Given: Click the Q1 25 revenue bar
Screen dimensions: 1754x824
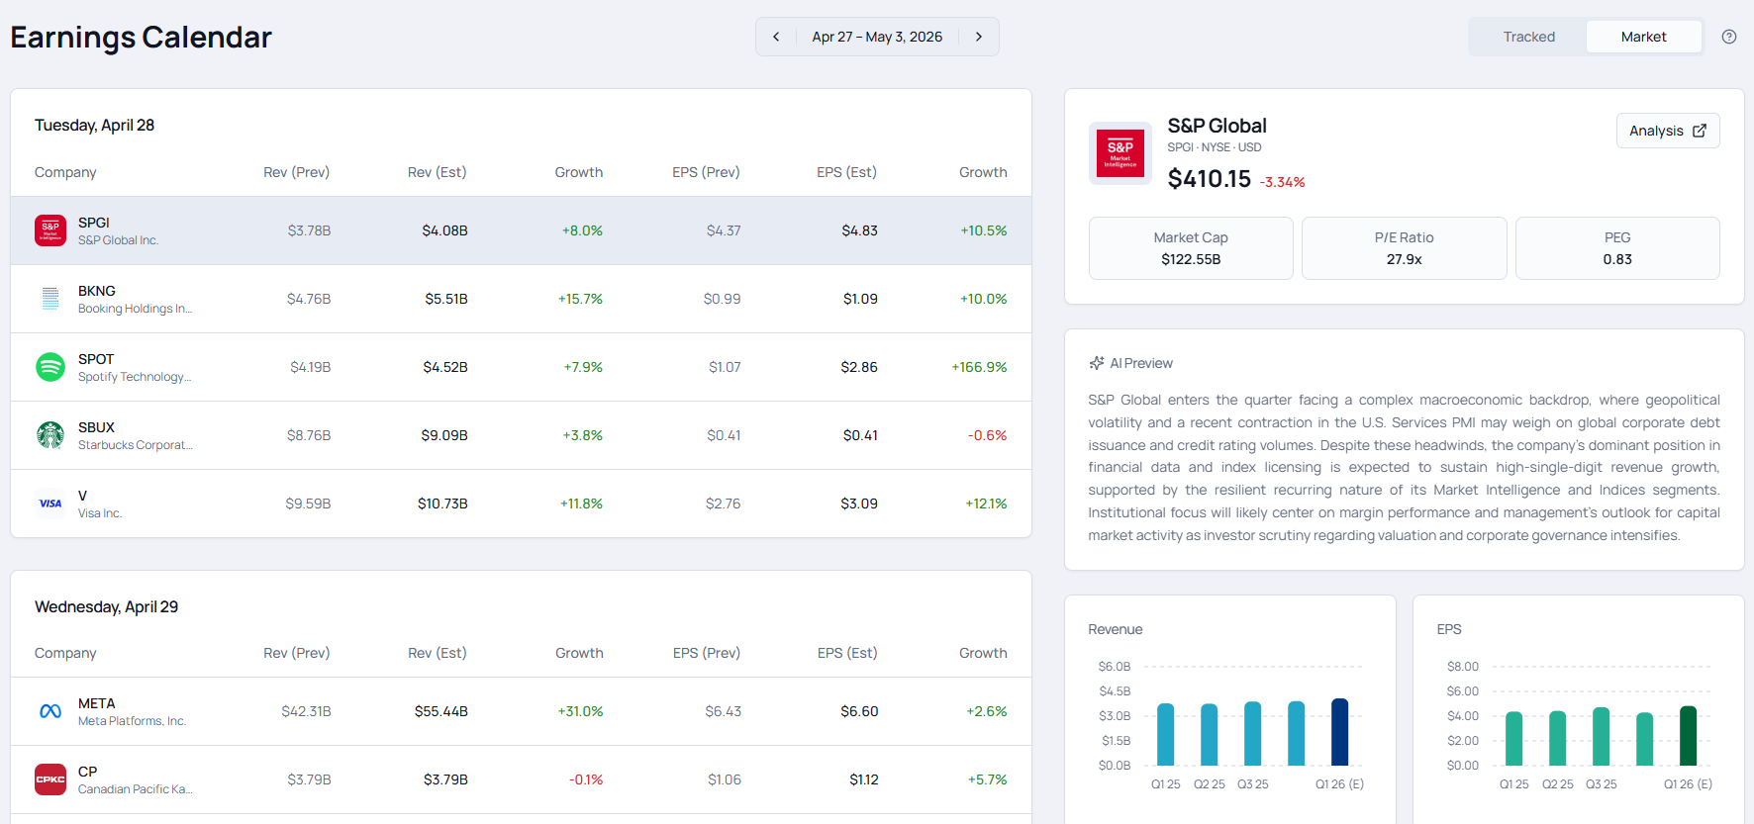Looking at the screenshot, I should (1165, 734).
